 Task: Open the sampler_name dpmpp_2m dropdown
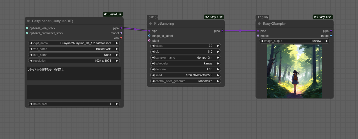186,57
